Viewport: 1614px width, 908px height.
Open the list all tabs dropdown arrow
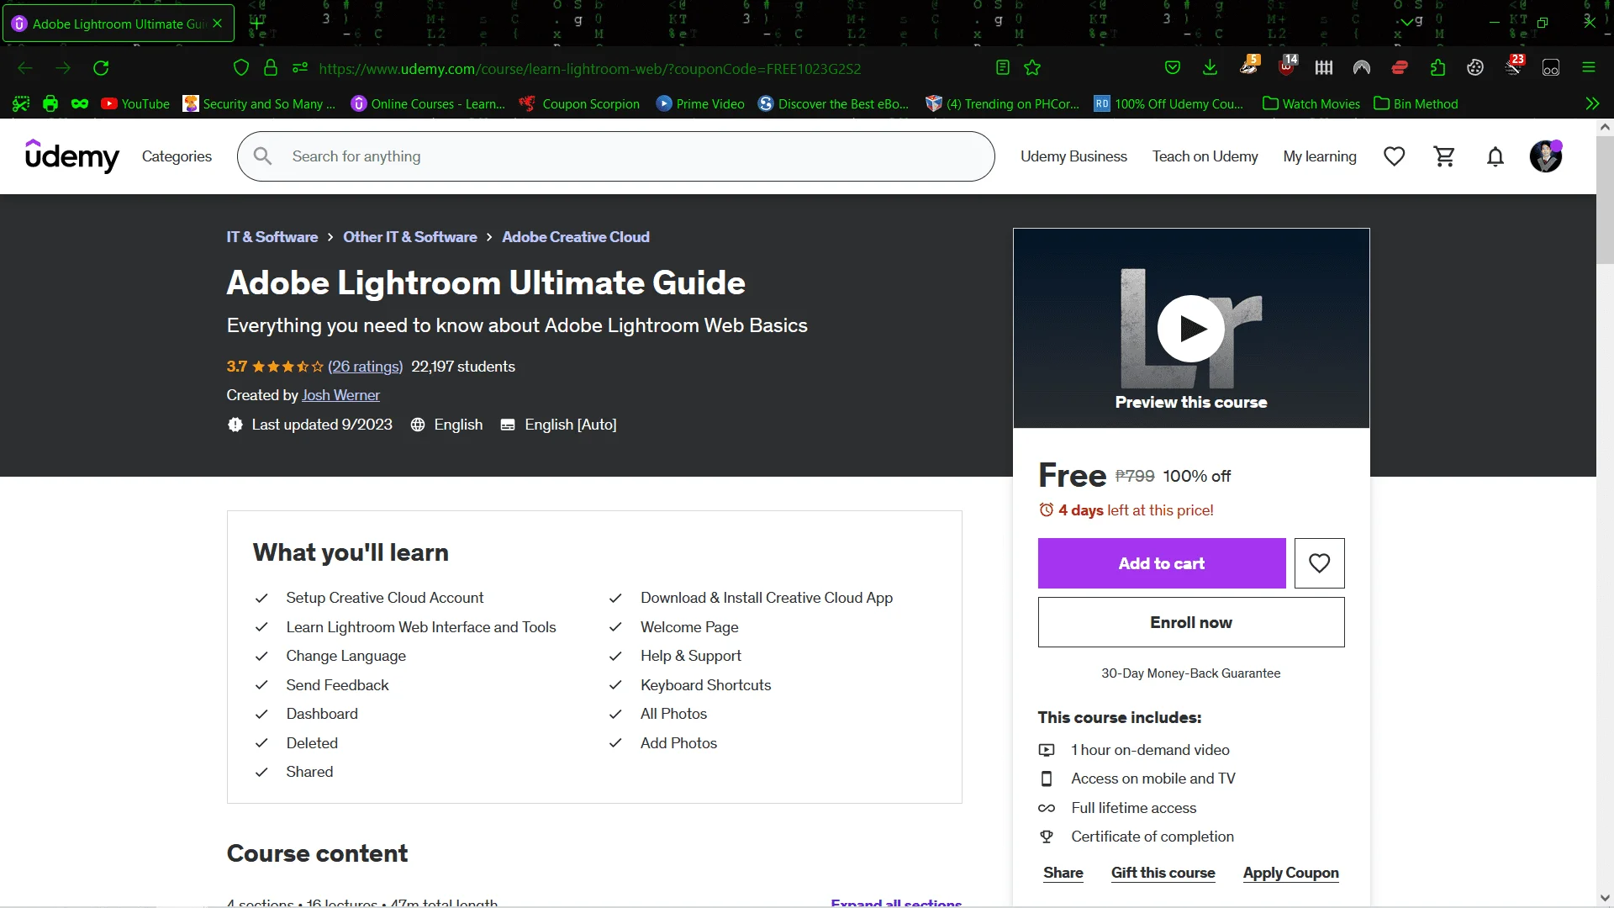(x=1409, y=23)
